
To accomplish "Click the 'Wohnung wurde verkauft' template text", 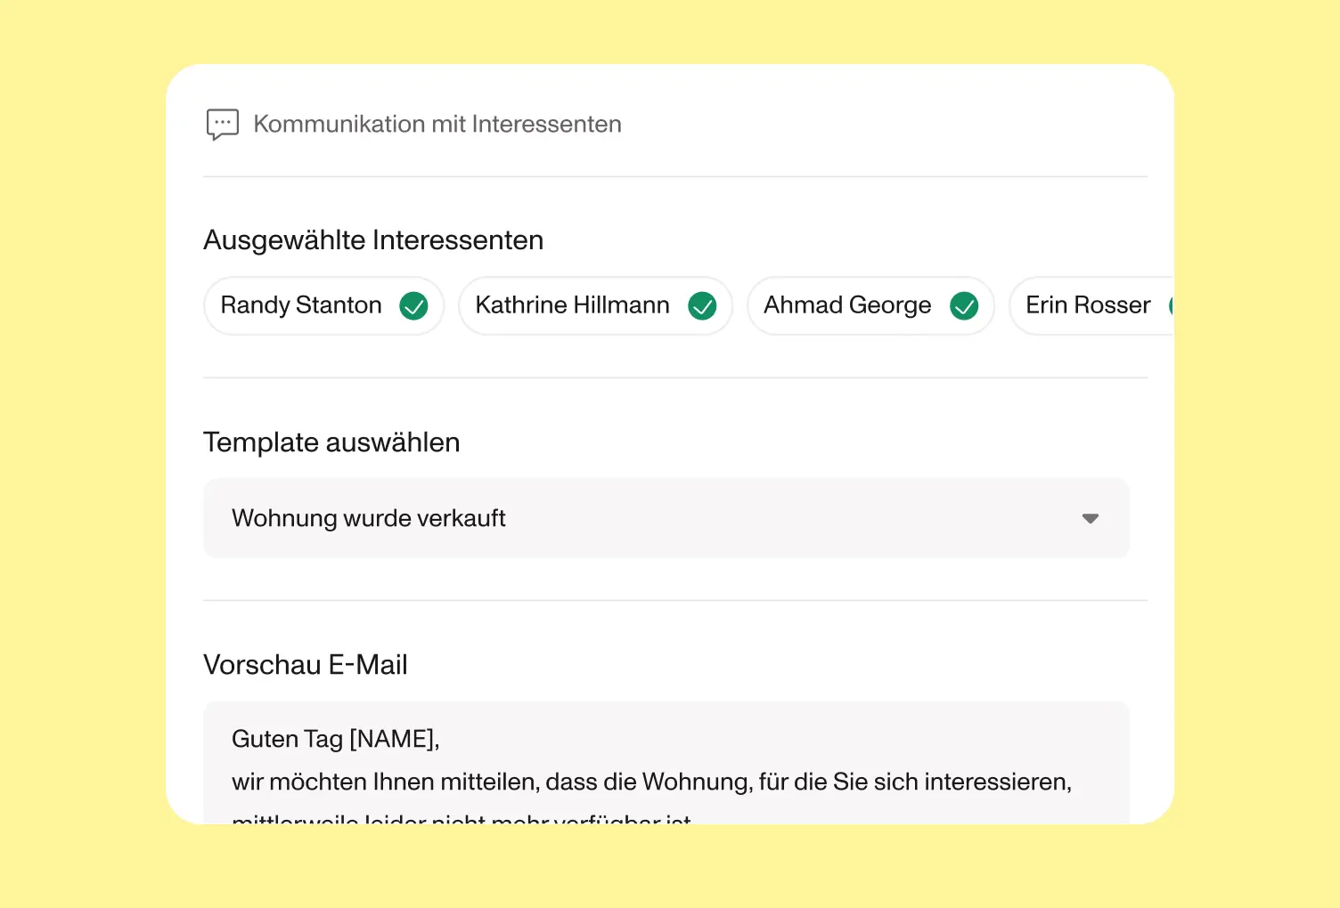I will (369, 518).
